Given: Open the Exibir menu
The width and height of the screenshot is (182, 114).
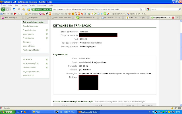Looking at the screenshot, I should click(x=16, y=5).
